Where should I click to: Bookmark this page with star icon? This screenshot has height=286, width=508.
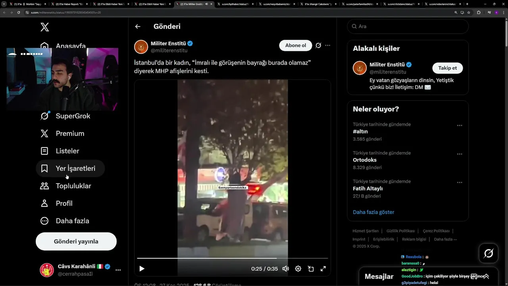pyautogui.click(x=469, y=12)
